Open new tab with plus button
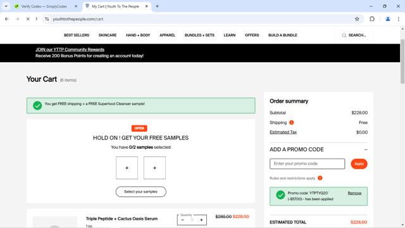Image resolution: width=405 pixels, height=228 pixels. pyautogui.click(x=157, y=6)
